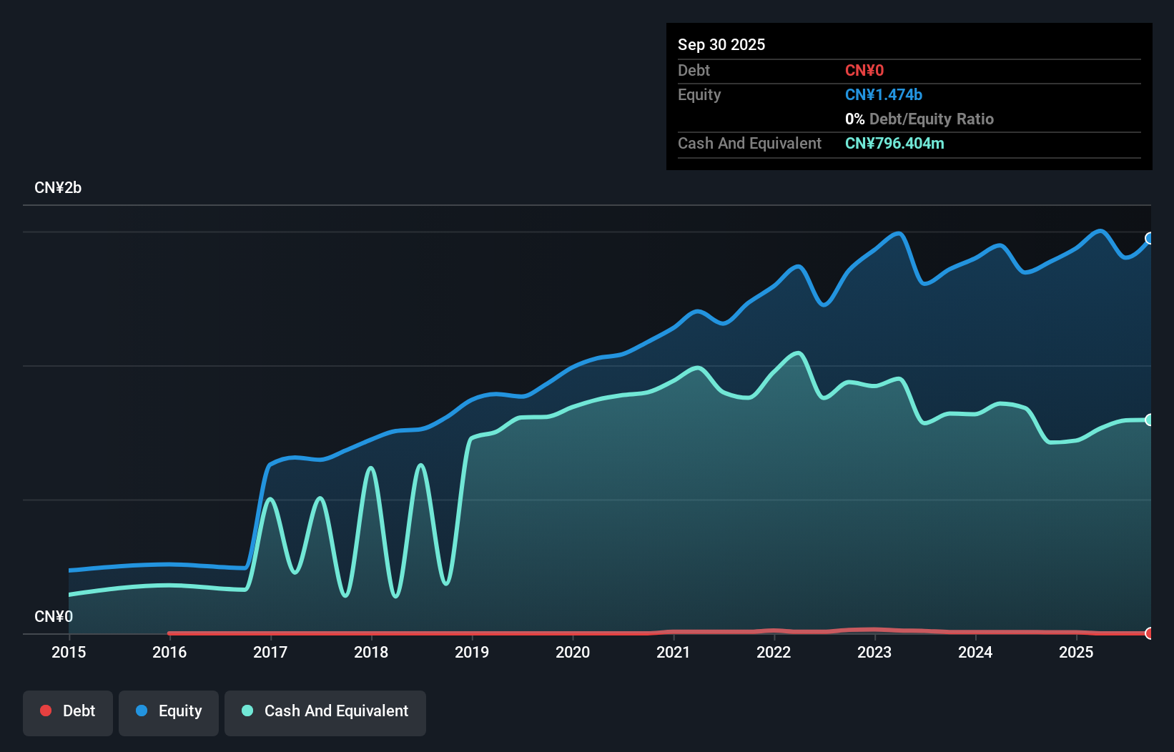This screenshot has width=1174, height=752.
Task: Click the red CN¥0 debt value in tooltip
Action: click(x=864, y=71)
